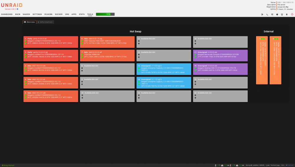Viewport: 295px width, 167px height.
Task: Open the VMs menu
Action: [x=67, y=14]
